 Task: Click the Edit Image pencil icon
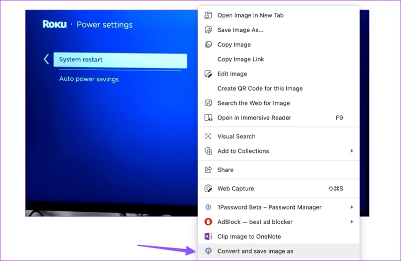tap(208, 73)
